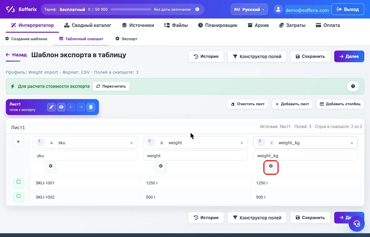Click the Добавить столбец button

pos(340,104)
